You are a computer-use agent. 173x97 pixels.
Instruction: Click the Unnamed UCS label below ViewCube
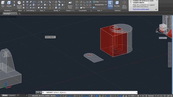[163, 38]
